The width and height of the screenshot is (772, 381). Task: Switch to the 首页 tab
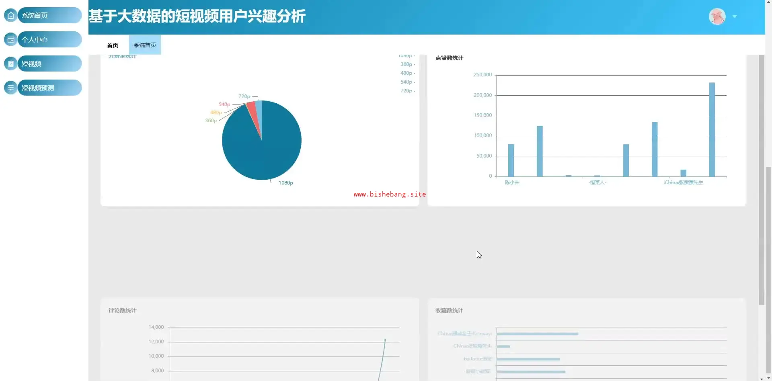(x=113, y=45)
